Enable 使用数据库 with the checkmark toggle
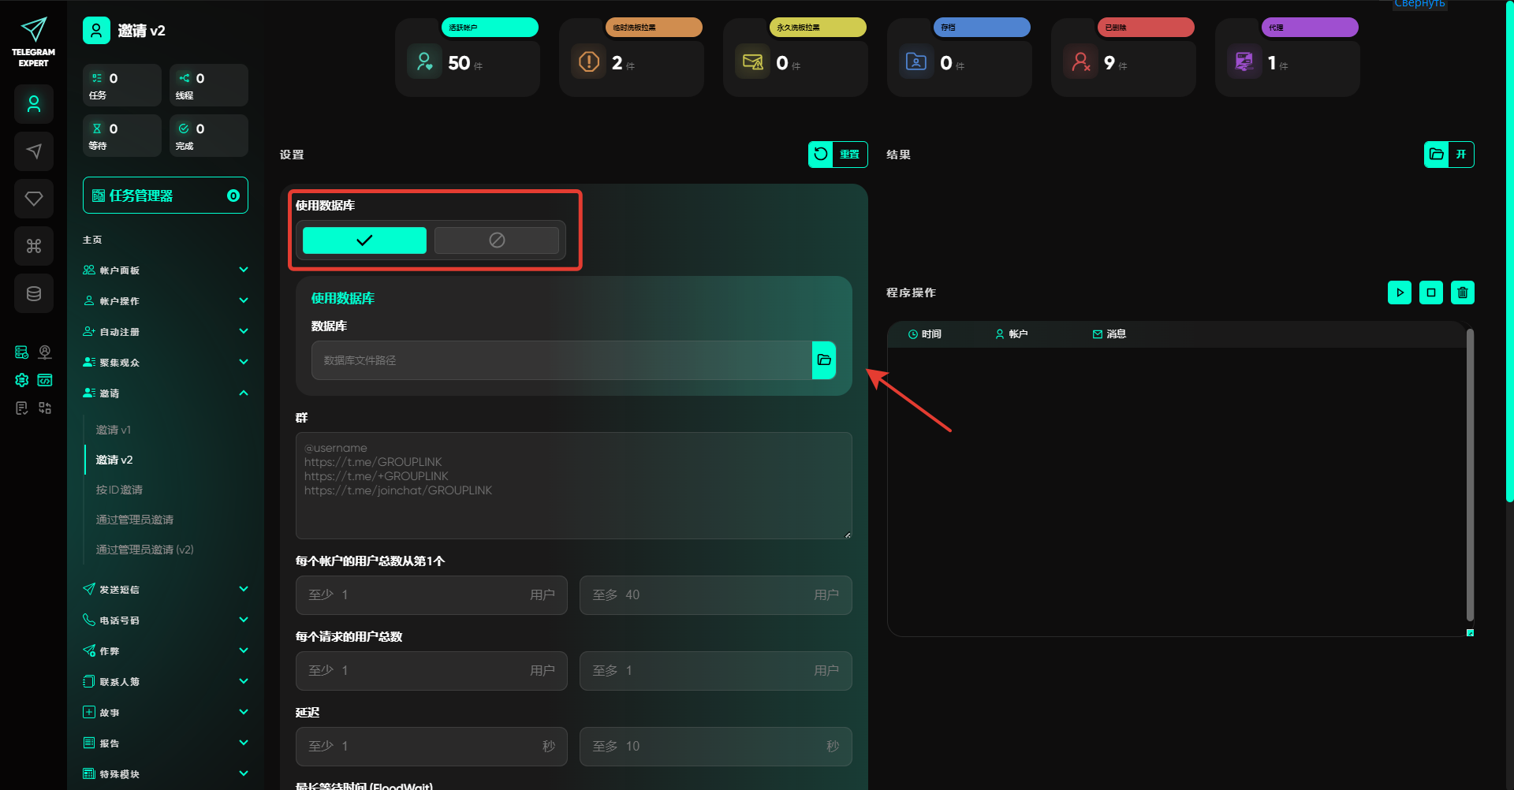This screenshot has width=1514, height=790. (364, 240)
